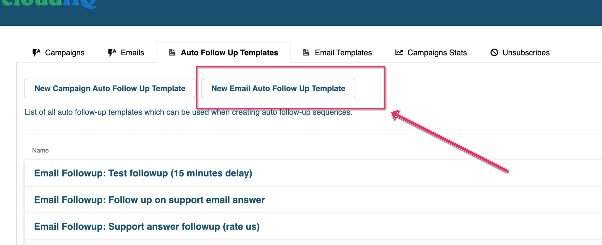Click the Name column header
This screenshot has width=602, height=245.
pyautogui.click(x=40, y=150)
